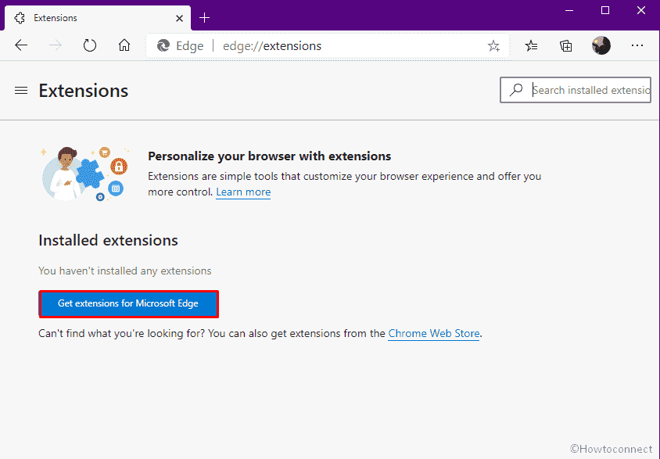Minimize the Edge window
660x459 pixels.
tap(569, 10)
